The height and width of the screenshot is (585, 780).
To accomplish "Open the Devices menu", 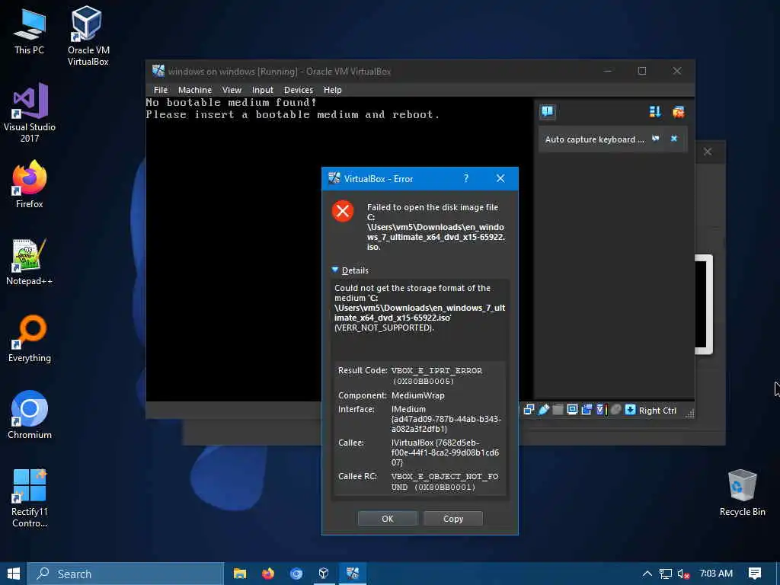I will point(299,90).
